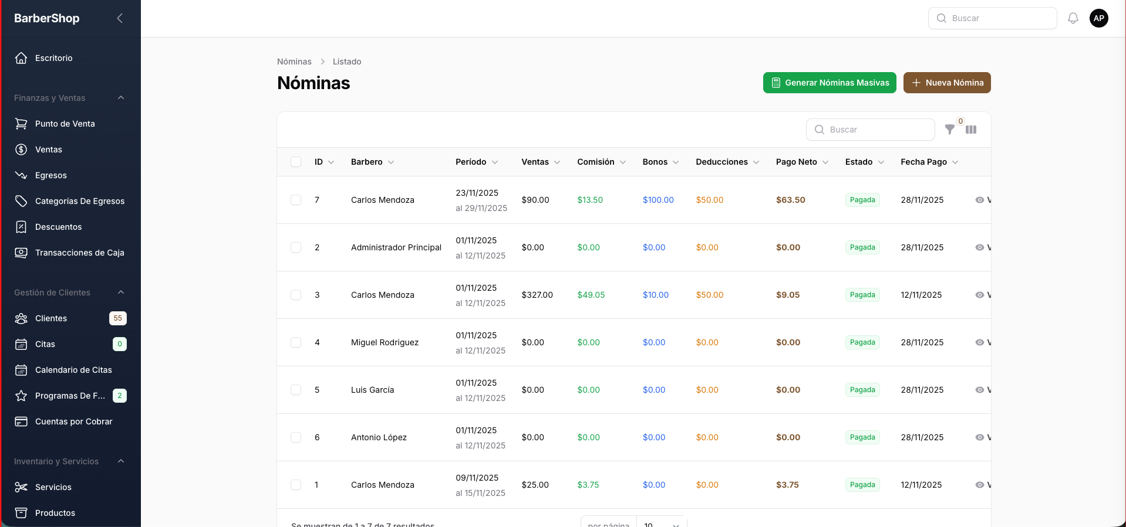This screenshot has width=1126, height=527.
Task: Sort by the Período column
Action: (x=477, y=162)
